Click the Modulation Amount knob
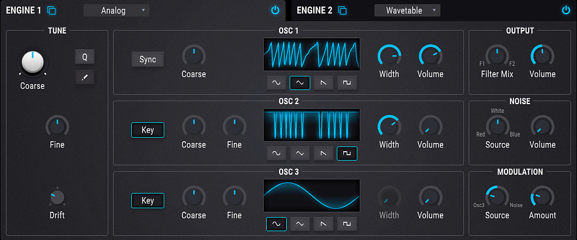577x240 pixels. pos(542,198)
